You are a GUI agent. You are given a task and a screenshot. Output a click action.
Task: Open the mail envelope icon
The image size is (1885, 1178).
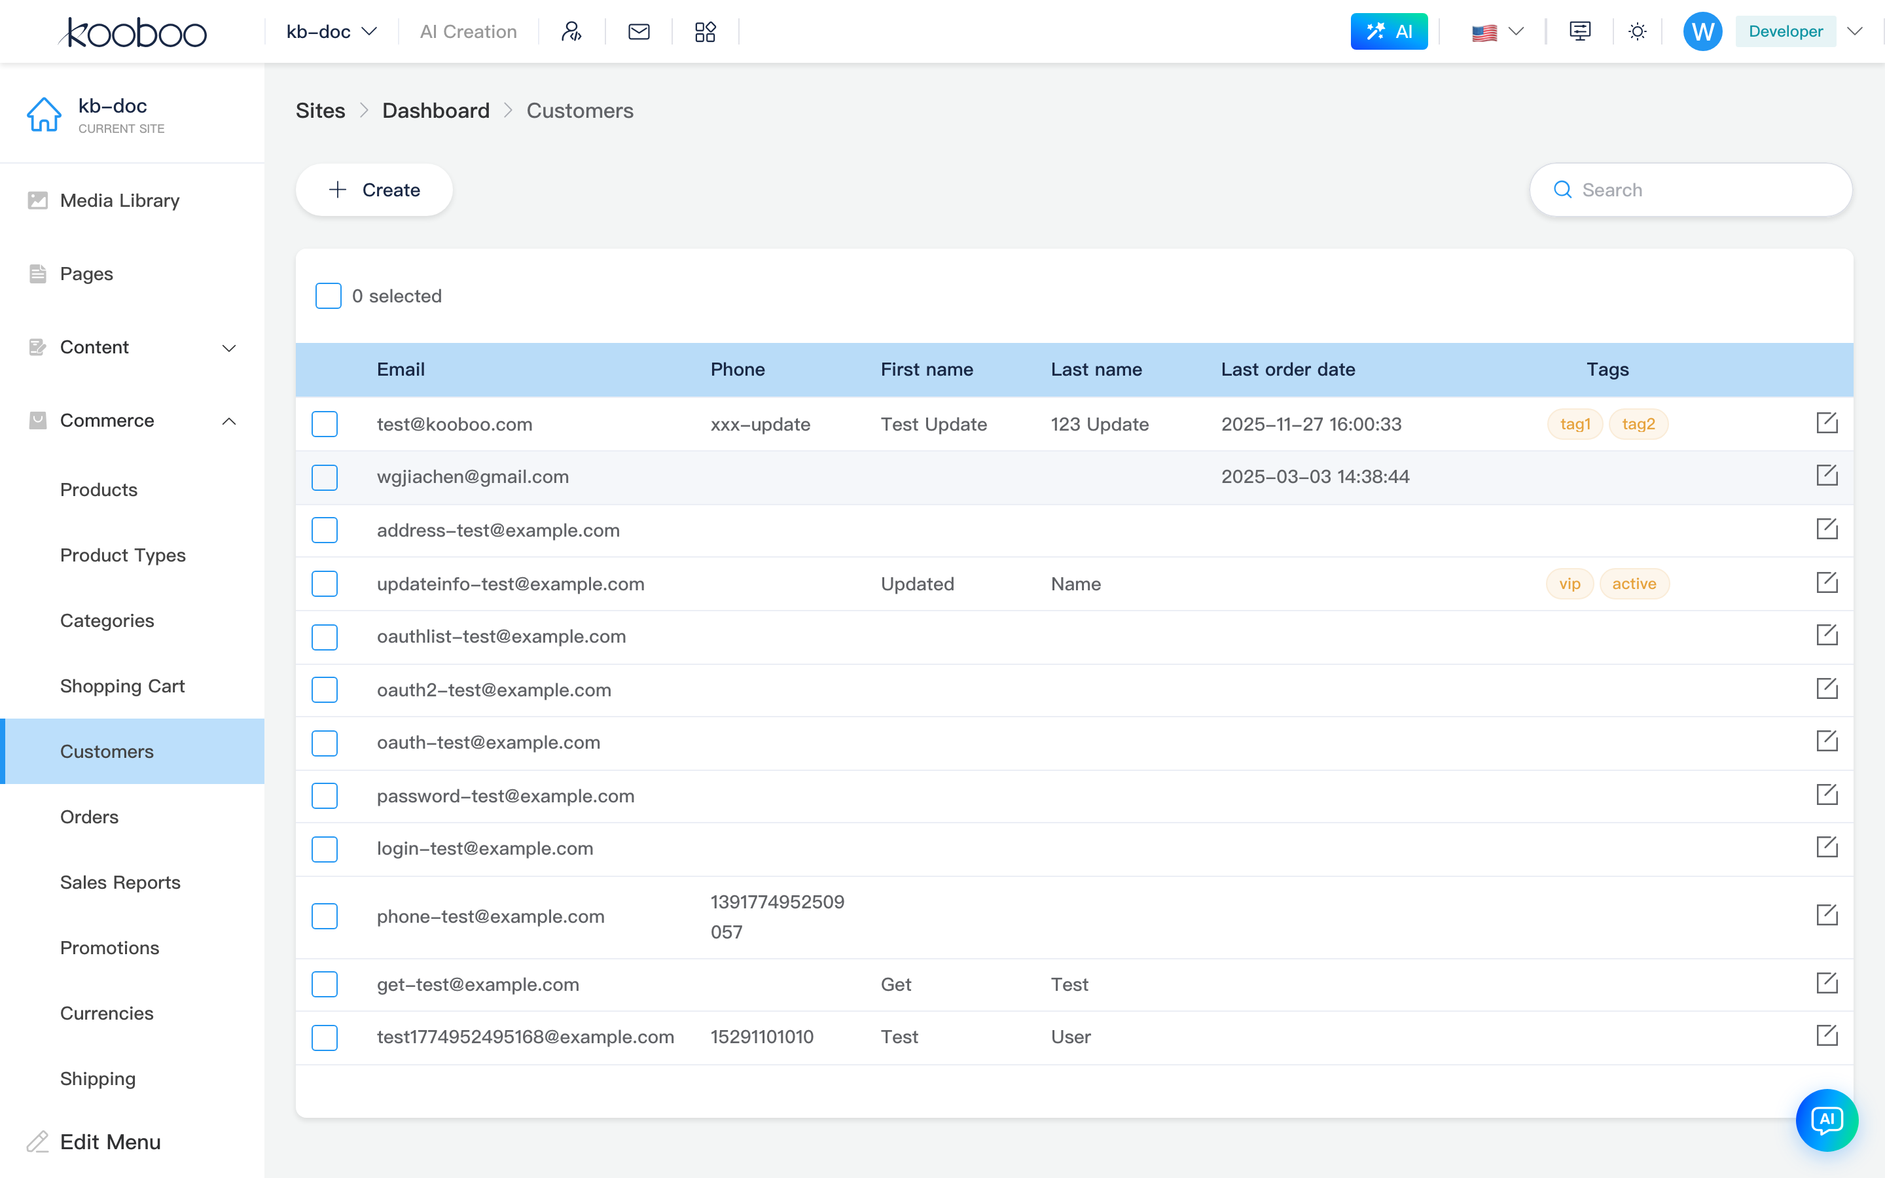(639, 31)
